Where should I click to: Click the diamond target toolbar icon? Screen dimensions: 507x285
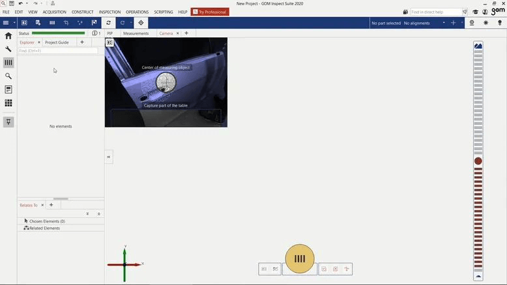[x=141, y=23]
